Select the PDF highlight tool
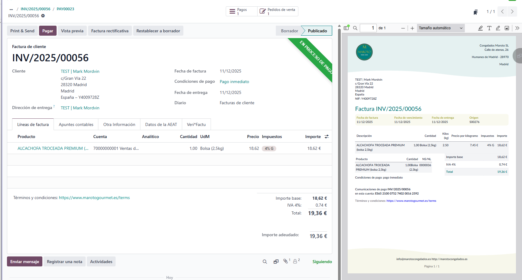This screenshot has height=280, width=522. point(480,28)
